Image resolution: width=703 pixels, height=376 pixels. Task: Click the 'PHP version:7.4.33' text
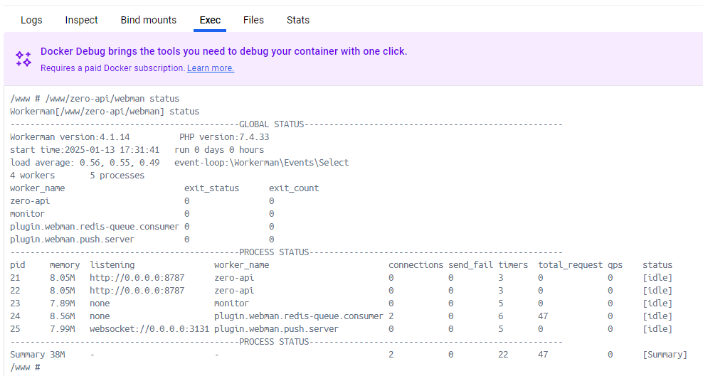click(224, 137)
